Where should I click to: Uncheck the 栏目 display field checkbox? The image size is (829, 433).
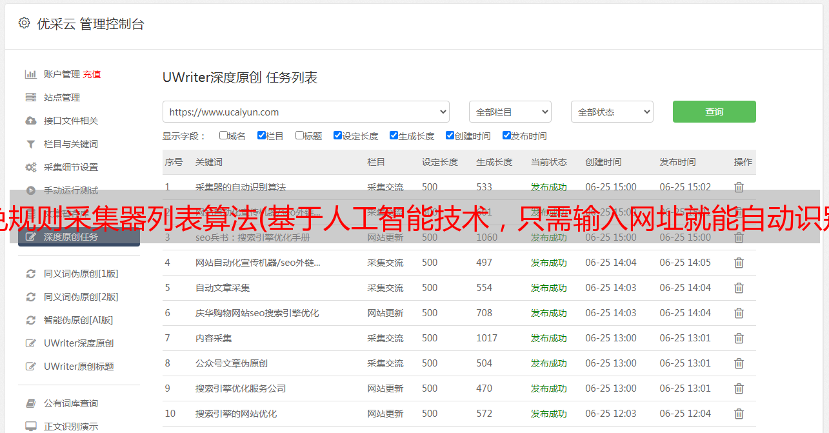261,136
